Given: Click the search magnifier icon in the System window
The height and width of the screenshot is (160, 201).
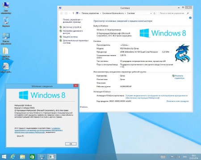Looking at the screenshot, I should pyautogui.click(x=188, y=13).
